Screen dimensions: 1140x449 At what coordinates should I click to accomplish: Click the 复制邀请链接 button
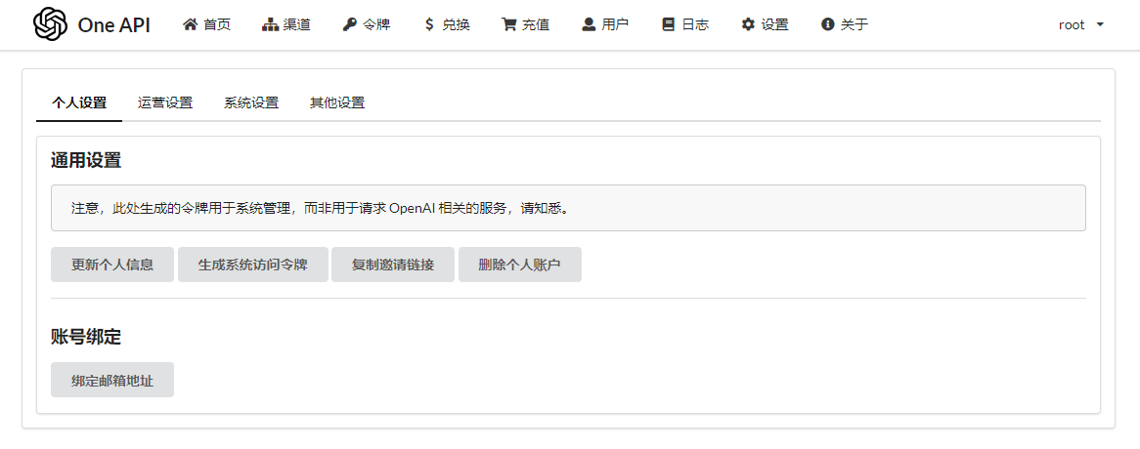click(x=393, y=265)
